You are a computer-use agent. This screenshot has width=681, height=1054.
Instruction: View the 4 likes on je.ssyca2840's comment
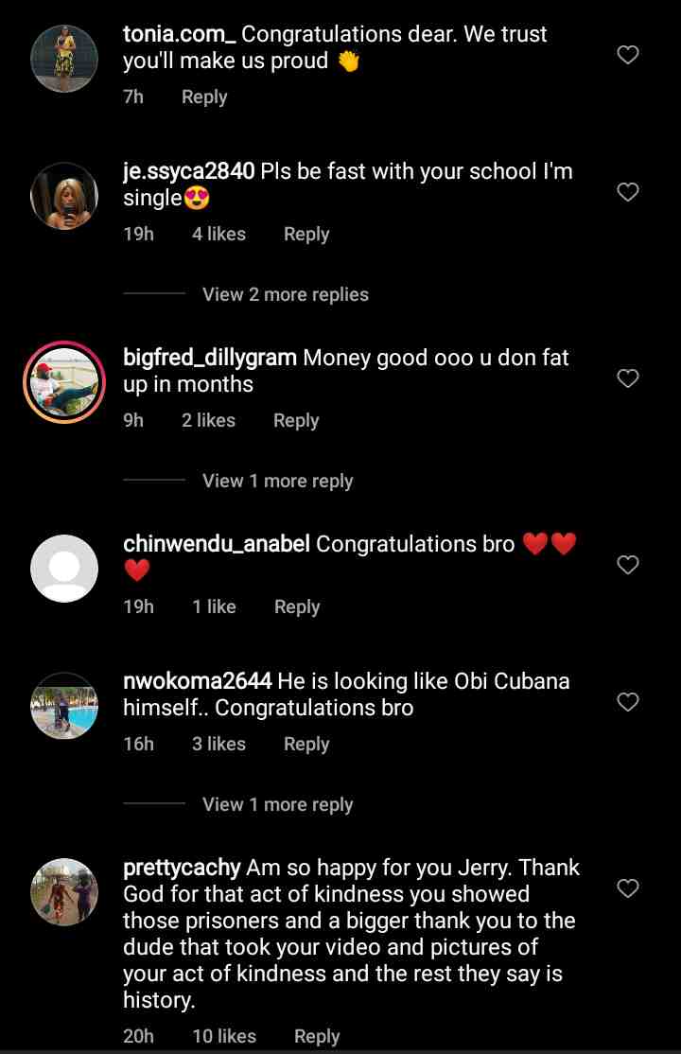pyautogui.click(x=218, y=234)
